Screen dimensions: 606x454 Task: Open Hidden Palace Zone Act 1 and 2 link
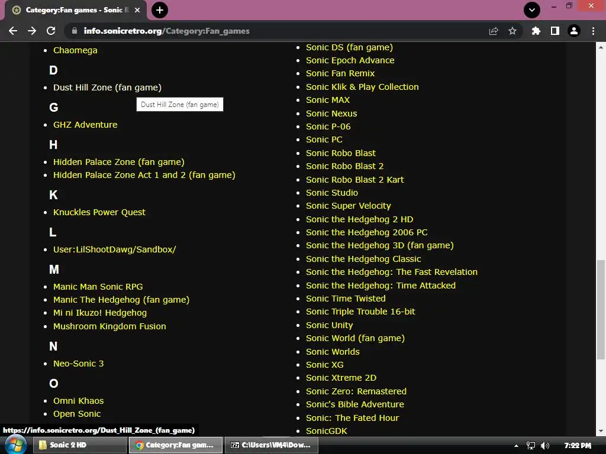coord(144,175)
